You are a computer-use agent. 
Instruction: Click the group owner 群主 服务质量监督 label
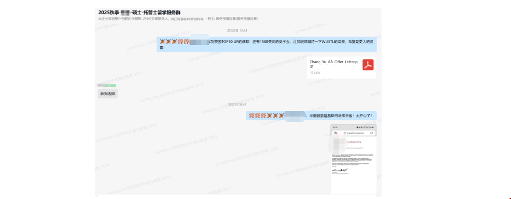click(233, 19)
